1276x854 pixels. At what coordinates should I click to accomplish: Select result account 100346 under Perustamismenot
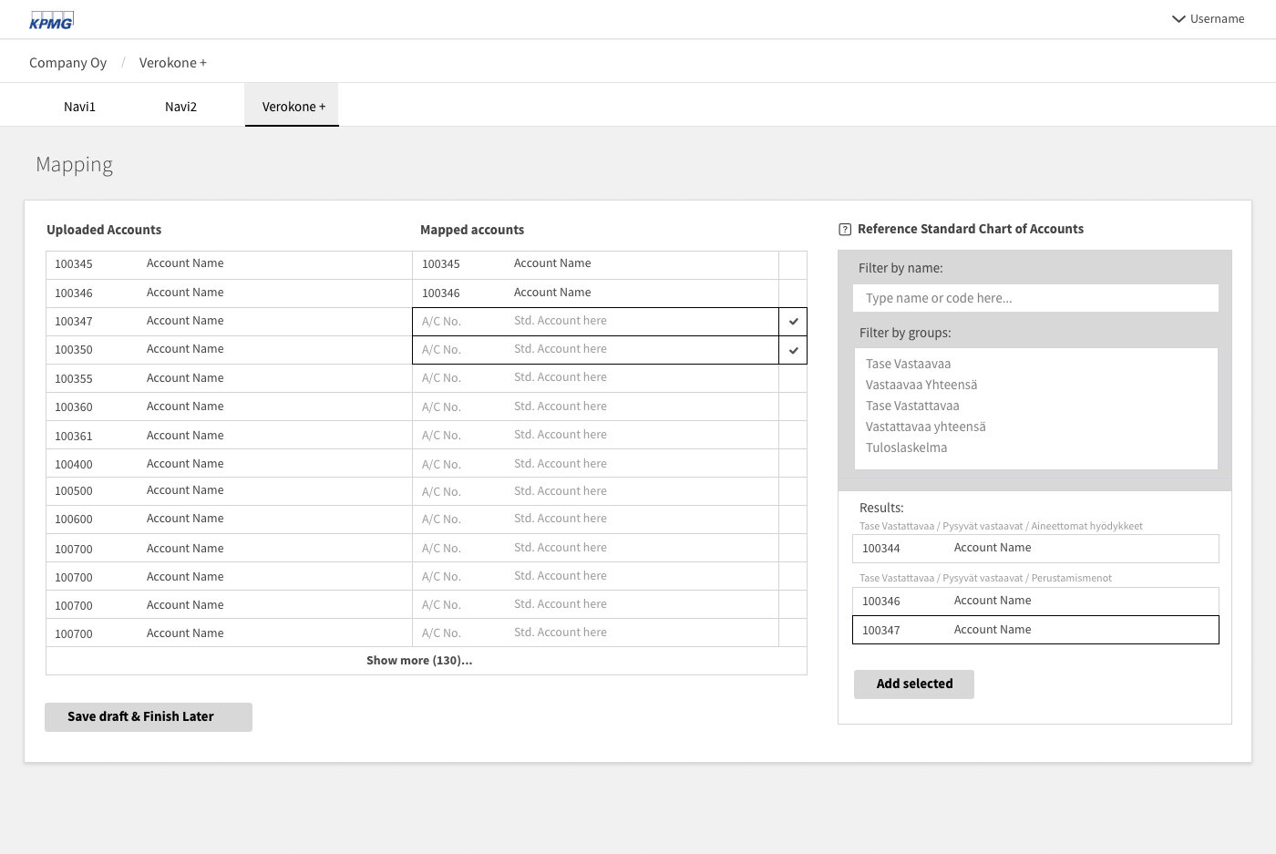tap(1035, 602)
